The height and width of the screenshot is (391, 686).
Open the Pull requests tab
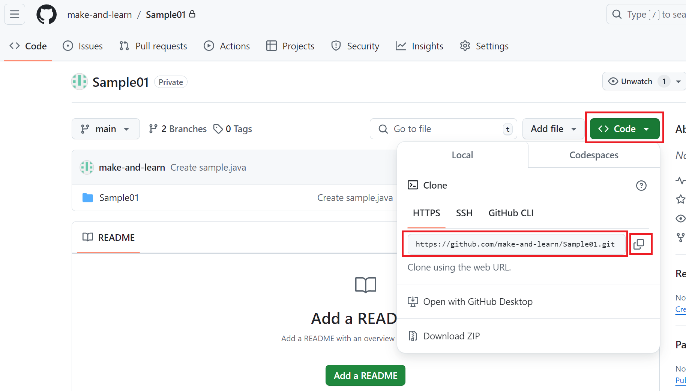(x=153, y=46)
